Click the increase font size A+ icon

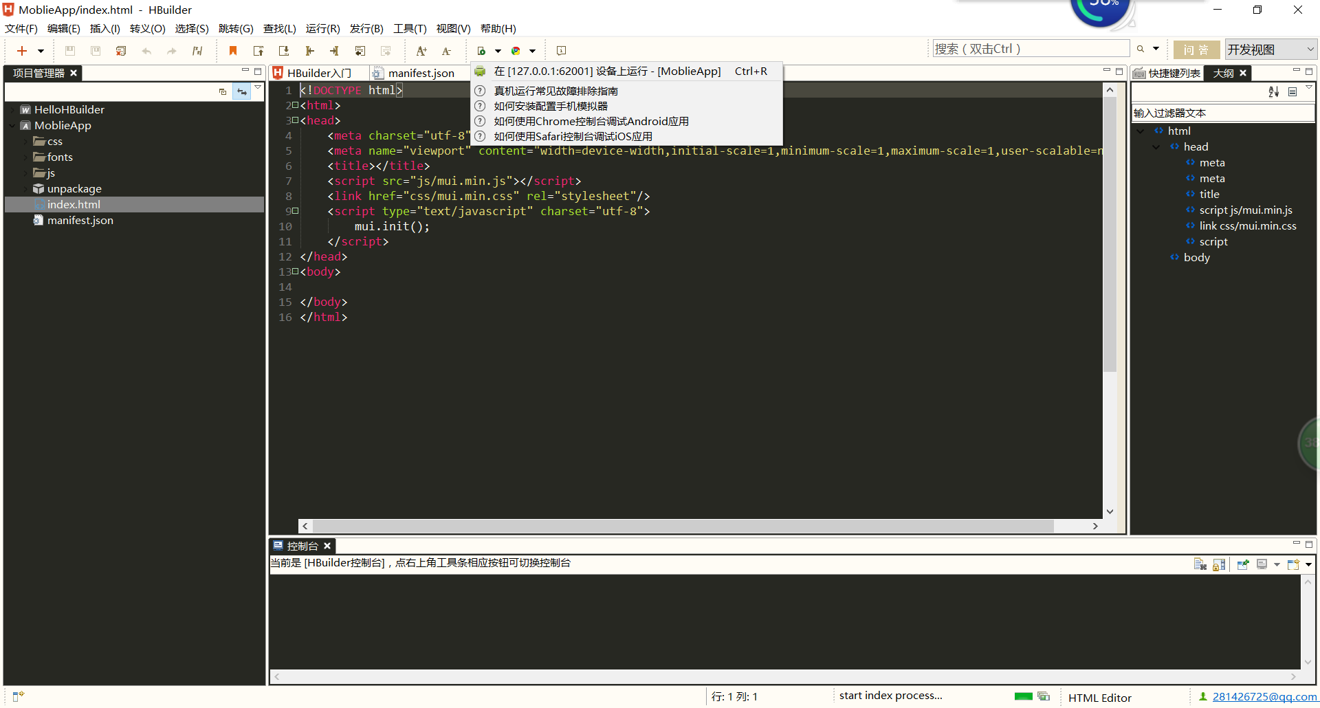[x=421, y=51]
